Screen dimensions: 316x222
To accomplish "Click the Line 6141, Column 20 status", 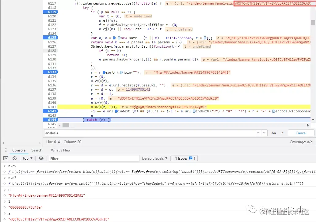I will pyautogui.click(x=64, y=142).
